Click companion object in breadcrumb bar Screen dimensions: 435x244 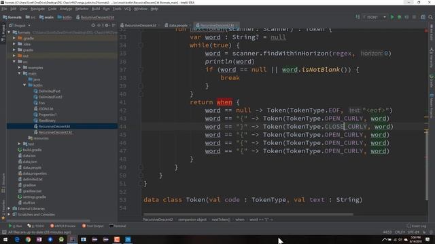[x=192, y=220]
